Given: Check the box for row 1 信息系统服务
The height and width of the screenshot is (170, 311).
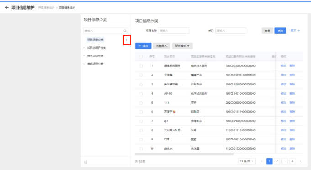Looking at the screenshot, I should (141, 66).
